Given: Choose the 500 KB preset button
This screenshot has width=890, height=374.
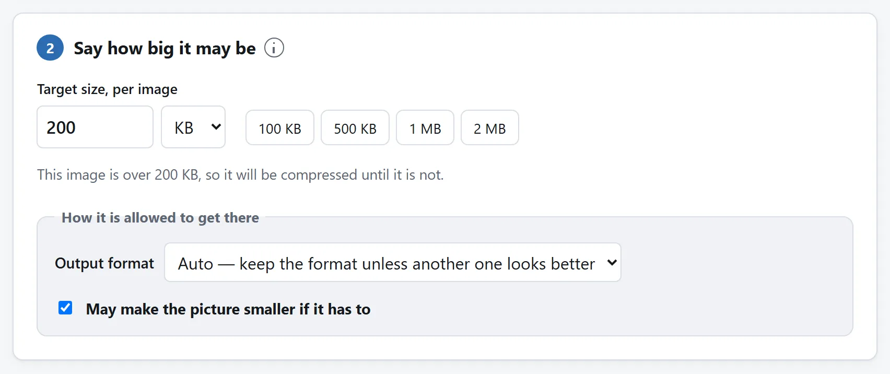Looking at the screenshot, I should click(x=355, y=127).
